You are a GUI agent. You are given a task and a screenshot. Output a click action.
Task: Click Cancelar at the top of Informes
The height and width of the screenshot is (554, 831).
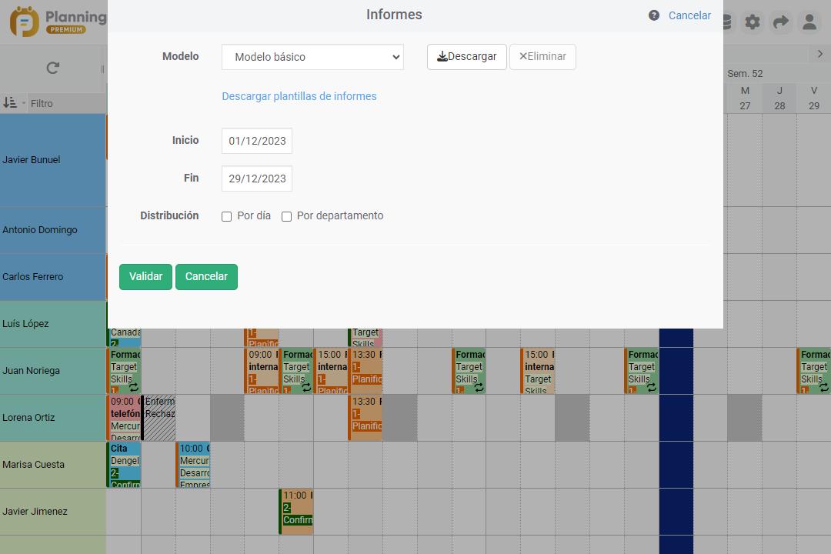[x=689, y=15]
